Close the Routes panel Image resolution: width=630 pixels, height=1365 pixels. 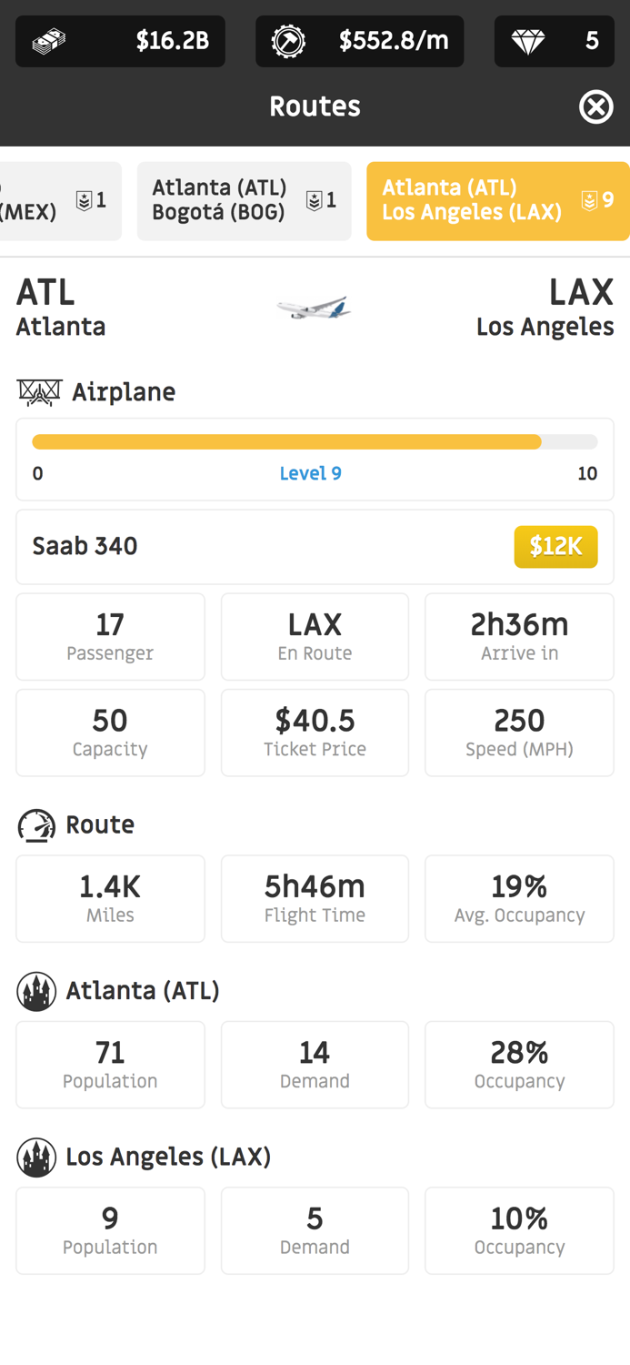coord(596,106)
